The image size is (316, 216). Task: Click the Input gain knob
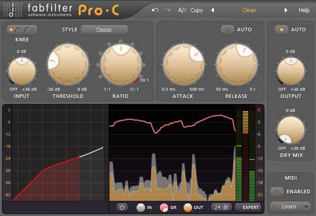coord(22,71)
